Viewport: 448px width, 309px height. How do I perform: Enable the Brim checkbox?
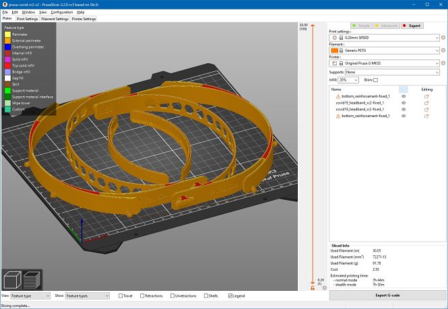(x=376, y=79)
